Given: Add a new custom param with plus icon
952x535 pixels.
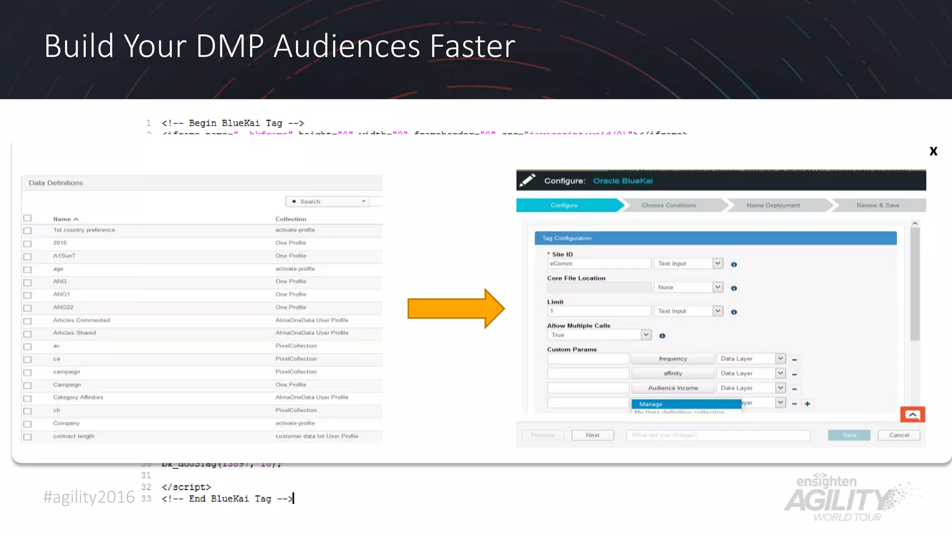Looking at the screenshot, I should click(807, 404).
